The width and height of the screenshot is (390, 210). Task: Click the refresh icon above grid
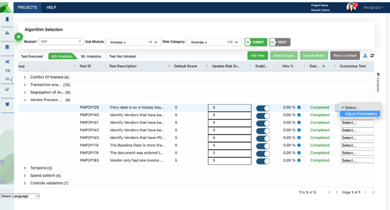pyautogui.click(x=372, y=55)
